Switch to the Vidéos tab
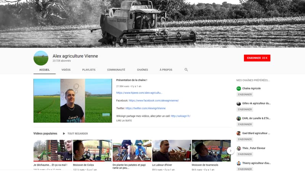305x171 pixels. tap(66, 70)
